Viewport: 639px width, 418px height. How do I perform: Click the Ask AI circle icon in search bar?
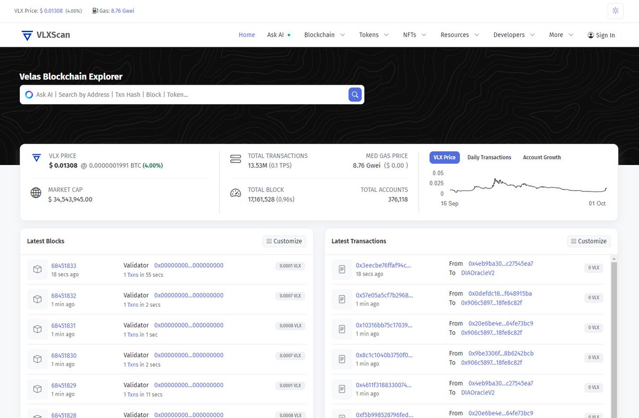click(29, 95)
